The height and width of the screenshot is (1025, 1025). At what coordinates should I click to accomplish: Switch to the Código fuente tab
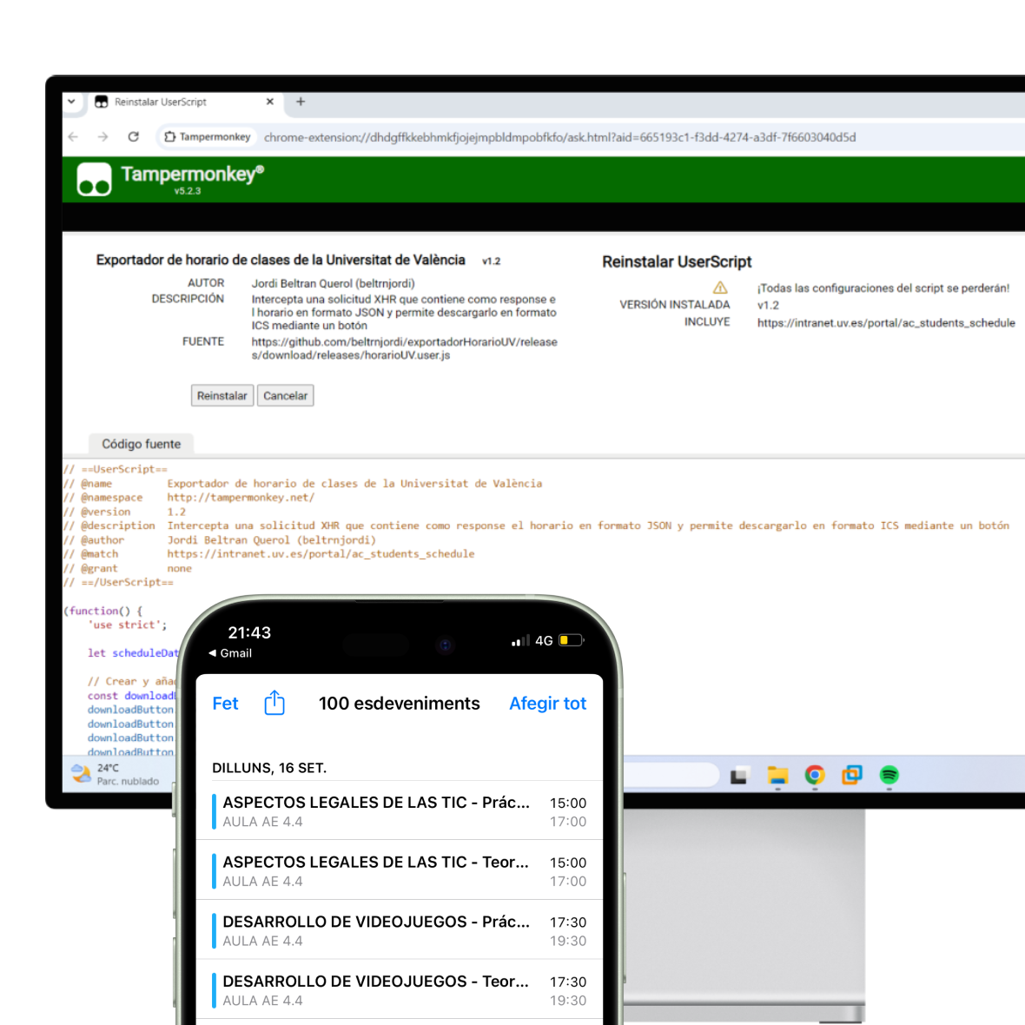[x=141, y=444]
